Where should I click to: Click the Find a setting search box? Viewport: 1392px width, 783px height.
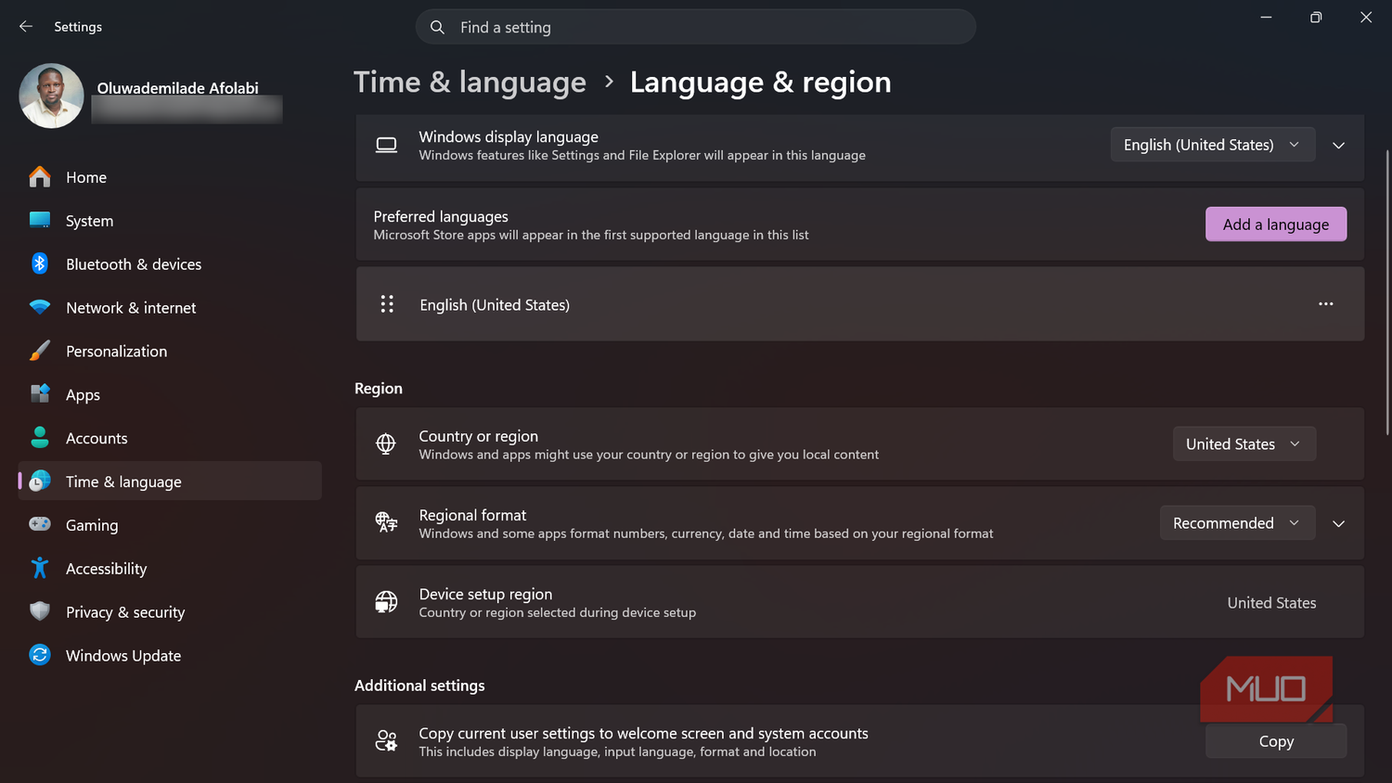click(696, 27)
